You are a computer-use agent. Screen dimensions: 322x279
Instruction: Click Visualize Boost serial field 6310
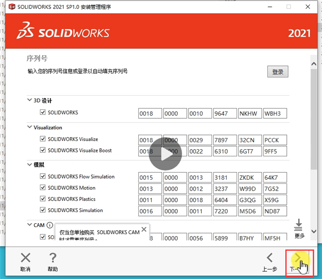[x=225, y=151]
